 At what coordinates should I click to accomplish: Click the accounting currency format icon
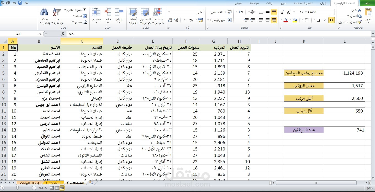(x=201, y=20)
